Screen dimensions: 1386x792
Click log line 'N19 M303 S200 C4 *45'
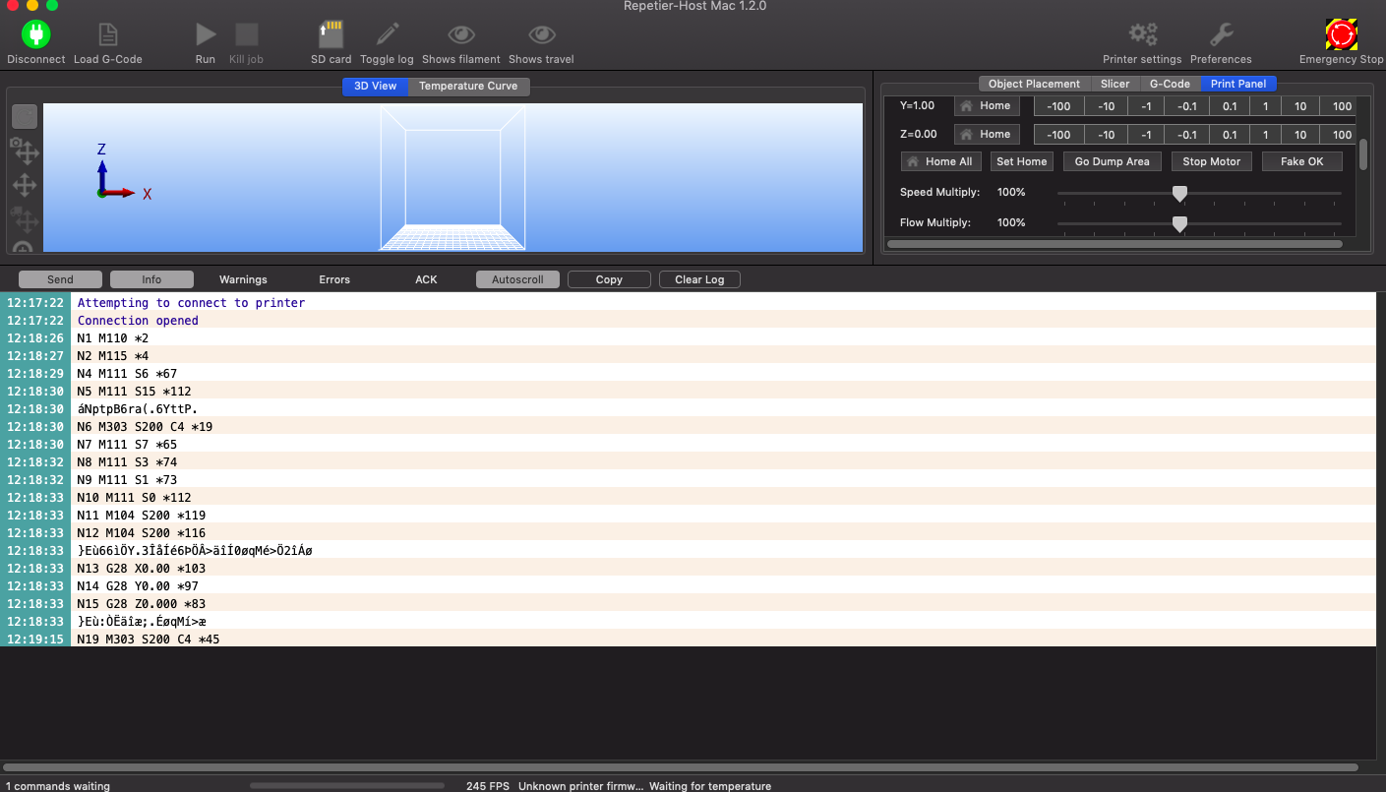point(149,640)
